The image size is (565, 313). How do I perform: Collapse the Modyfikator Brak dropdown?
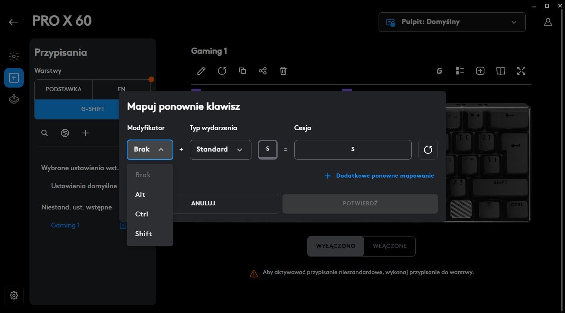(x=150, y=150)
